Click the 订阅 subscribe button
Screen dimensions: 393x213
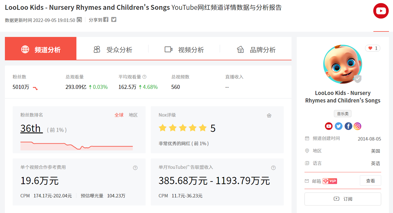(x=343, y=199)
